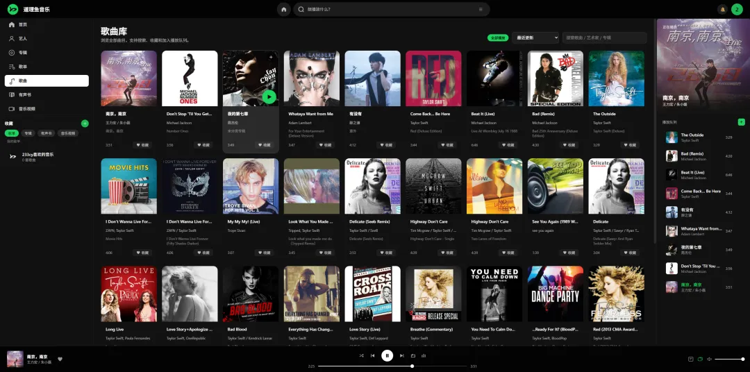Screen dimensions: 750x372
Task: Click the song library vertical scrollbar
Action: (x=654, y=131)
